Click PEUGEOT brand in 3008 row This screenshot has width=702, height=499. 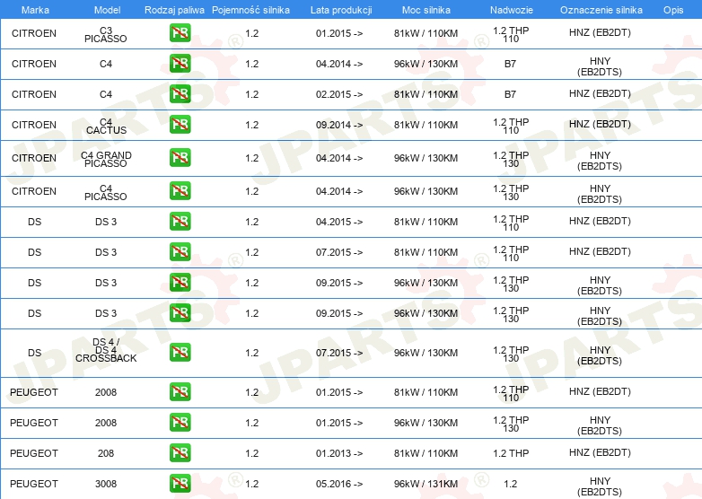coord(34,484)
